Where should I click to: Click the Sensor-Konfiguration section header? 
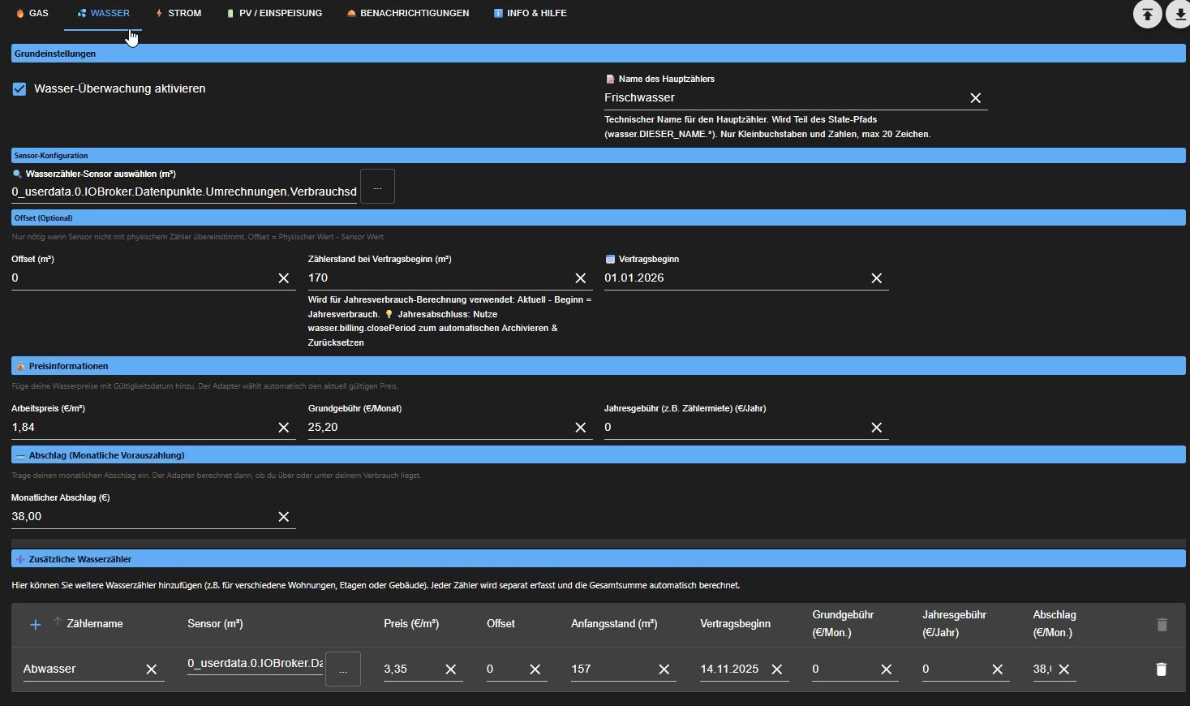click(599, 156)
